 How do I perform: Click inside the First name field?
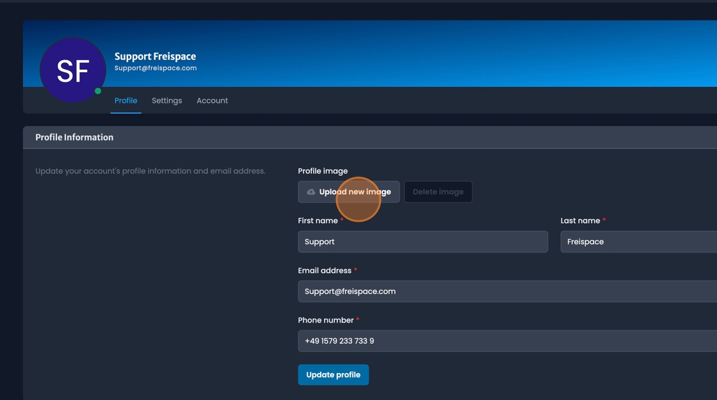tap(423, 242)
